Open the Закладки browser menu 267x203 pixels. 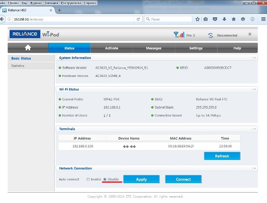51,3
